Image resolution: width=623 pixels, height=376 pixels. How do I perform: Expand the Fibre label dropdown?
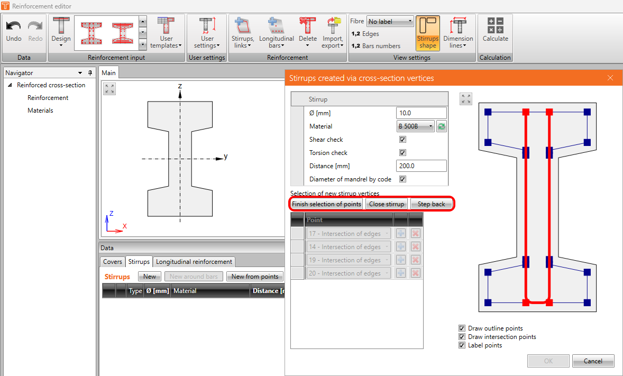[x=390, y=22]
